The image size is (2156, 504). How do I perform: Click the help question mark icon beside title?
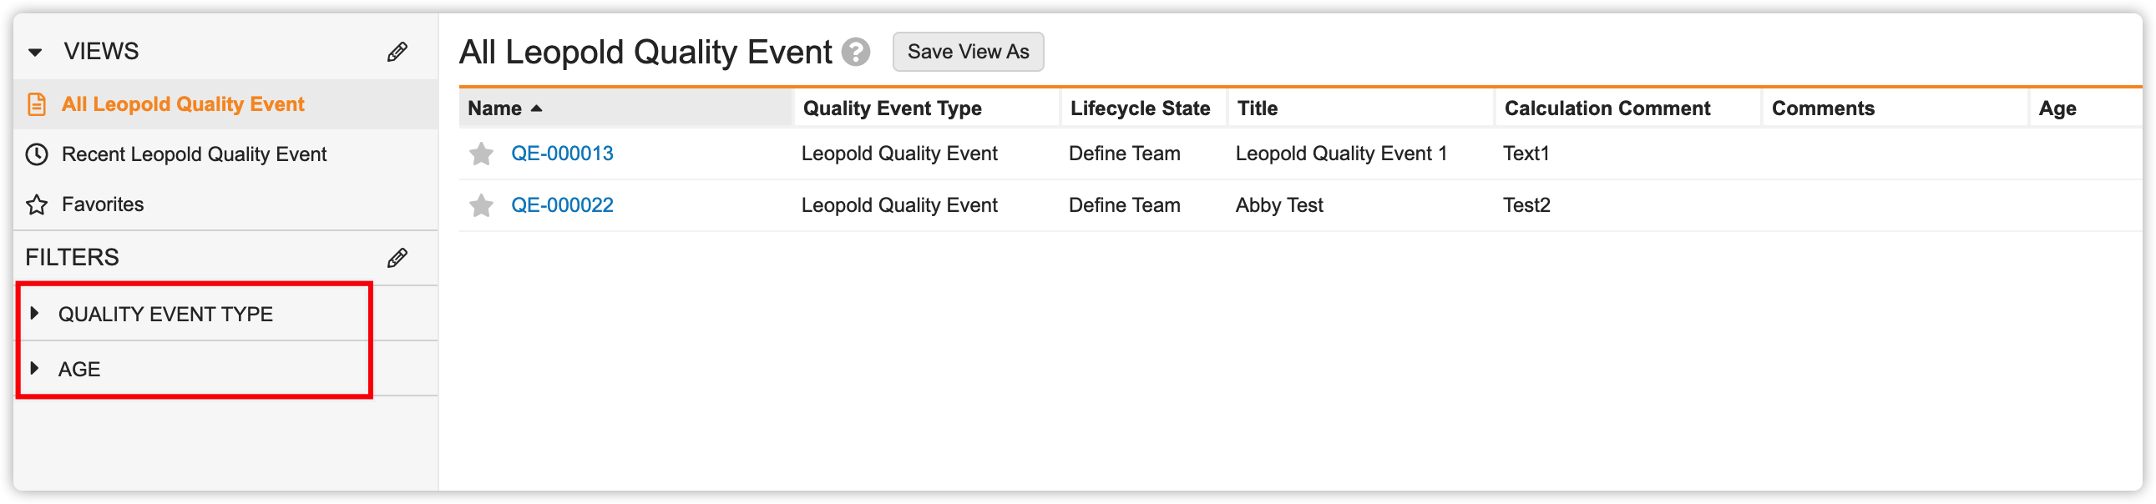[x=855, y=53]
